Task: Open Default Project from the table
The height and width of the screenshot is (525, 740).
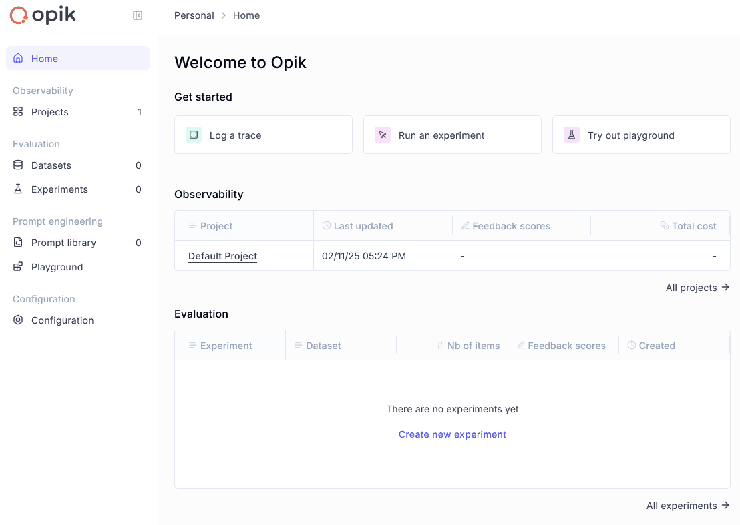Action: tap(222, 256)
